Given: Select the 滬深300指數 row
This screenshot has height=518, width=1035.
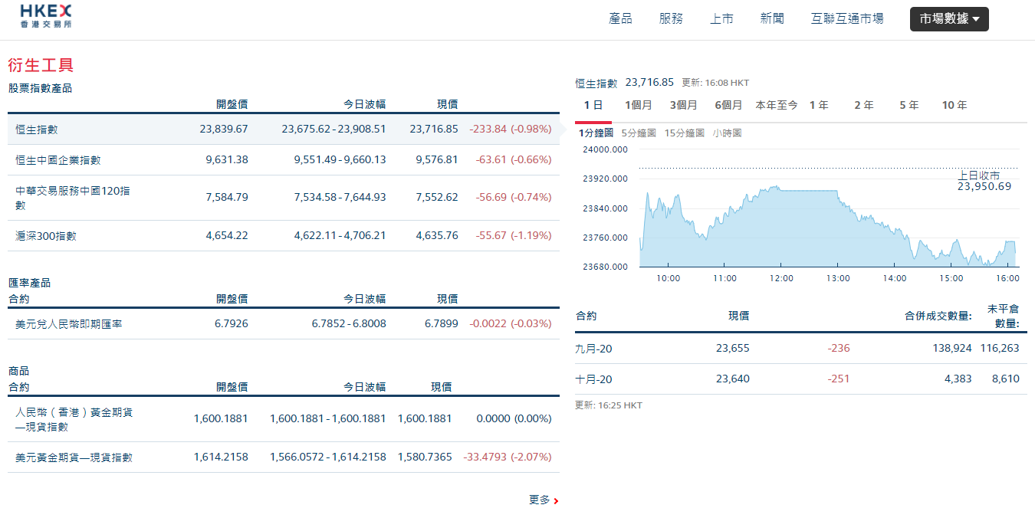Looking at the screenshot, I should [46, 236].
